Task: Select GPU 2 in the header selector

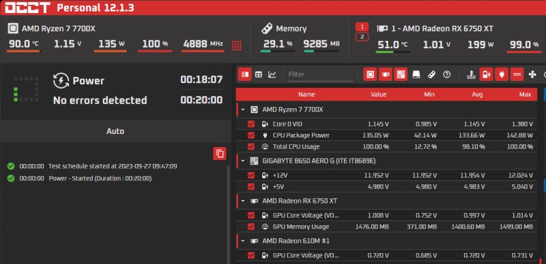Action: pyautogui.click(x=362, y=37)
